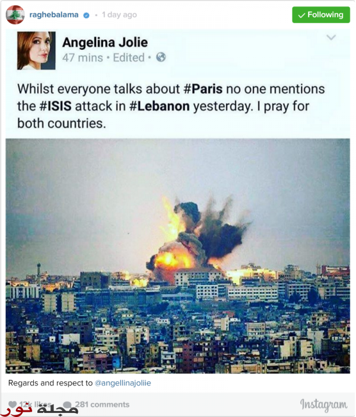The height and width of the screenshot is (417, 356).
Task: Click the globe public-visibility icon
Action: coord(161,57)
